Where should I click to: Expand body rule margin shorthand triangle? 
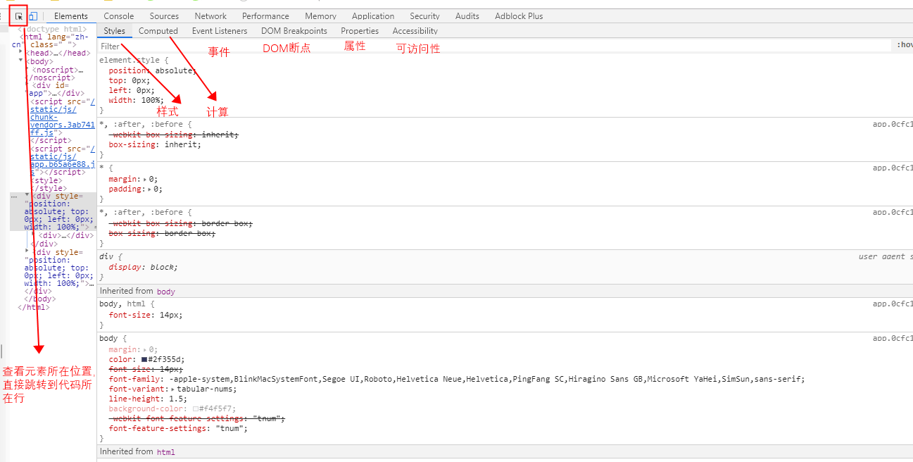tap(146, 350)
